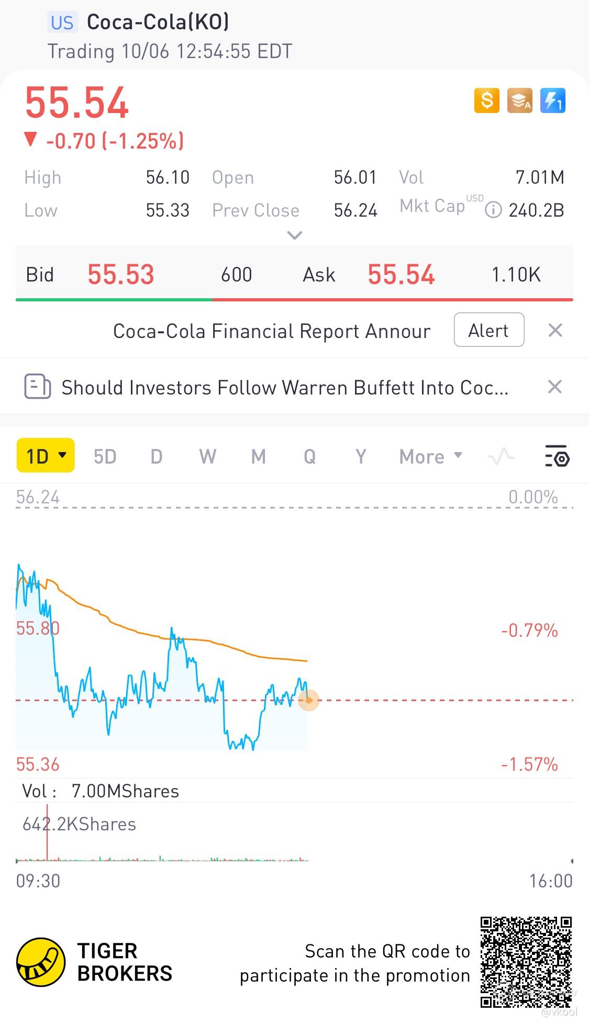This screenshot has width=589, height=1025.
Task: Switch to the W weekly chart tab
Action: pos(207,456)
